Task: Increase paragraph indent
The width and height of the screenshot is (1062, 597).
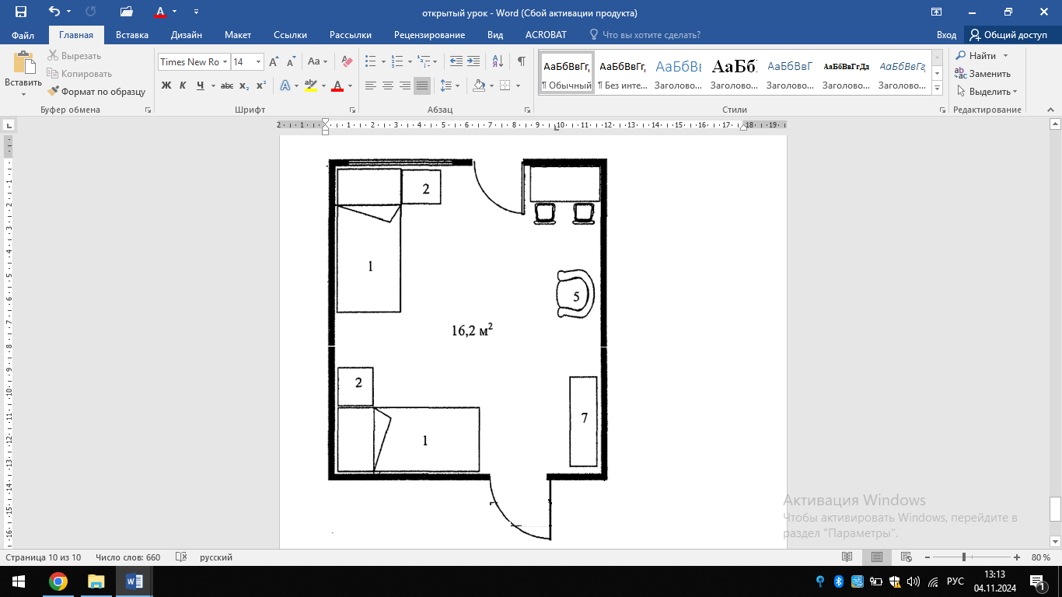Action: pos(474,61)
